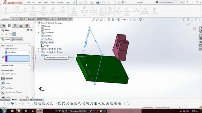Open the DisplayManager tab
The image size is (202, 113).
click(x=27, y=26)
